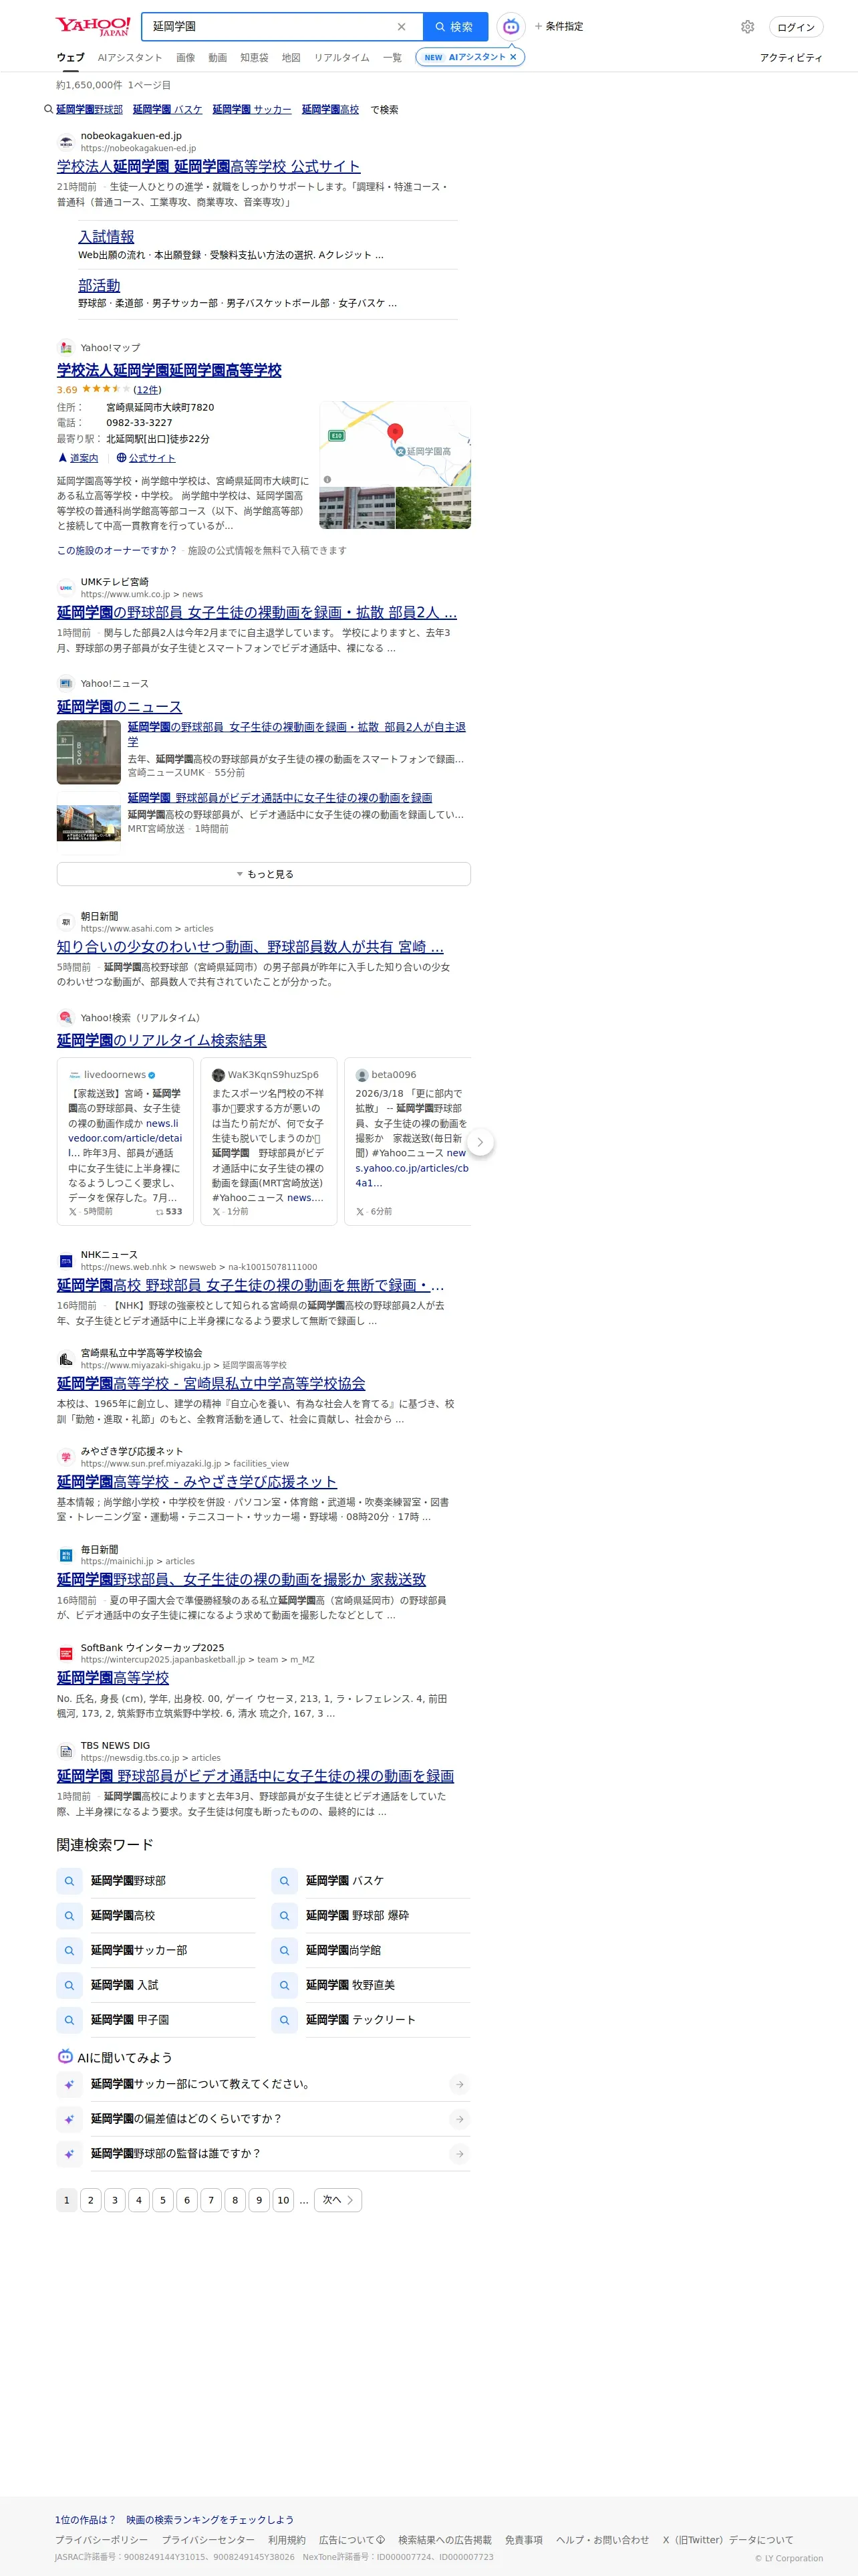Open 学校法人延岡学園 公式サイト result
Viewport: 858px width, 2576px height.
(208, 167)
